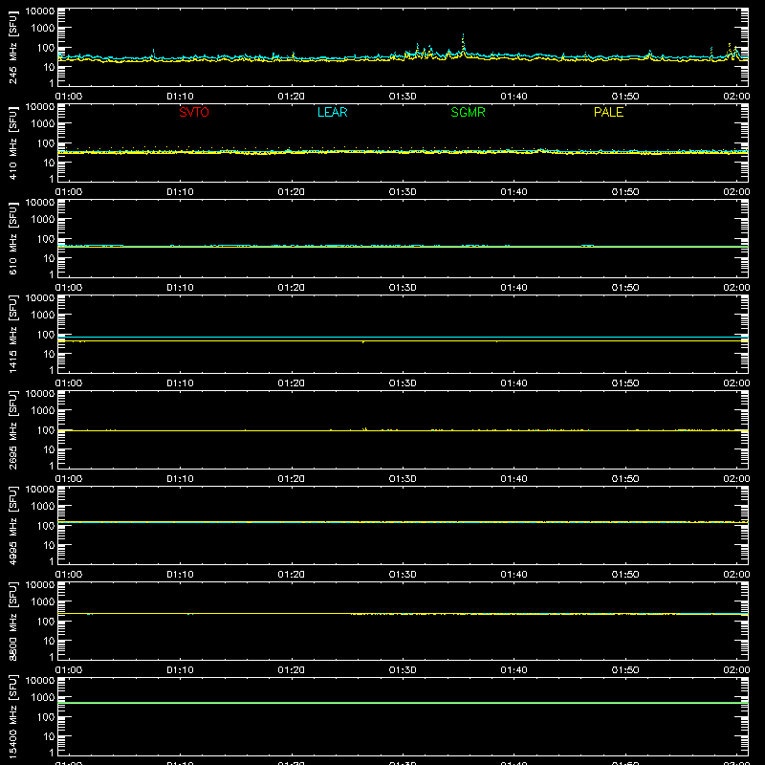Click the 01:10 time label under the 8800 MHz panel
Screen dimensions: 765x765
tap(180, 670)
